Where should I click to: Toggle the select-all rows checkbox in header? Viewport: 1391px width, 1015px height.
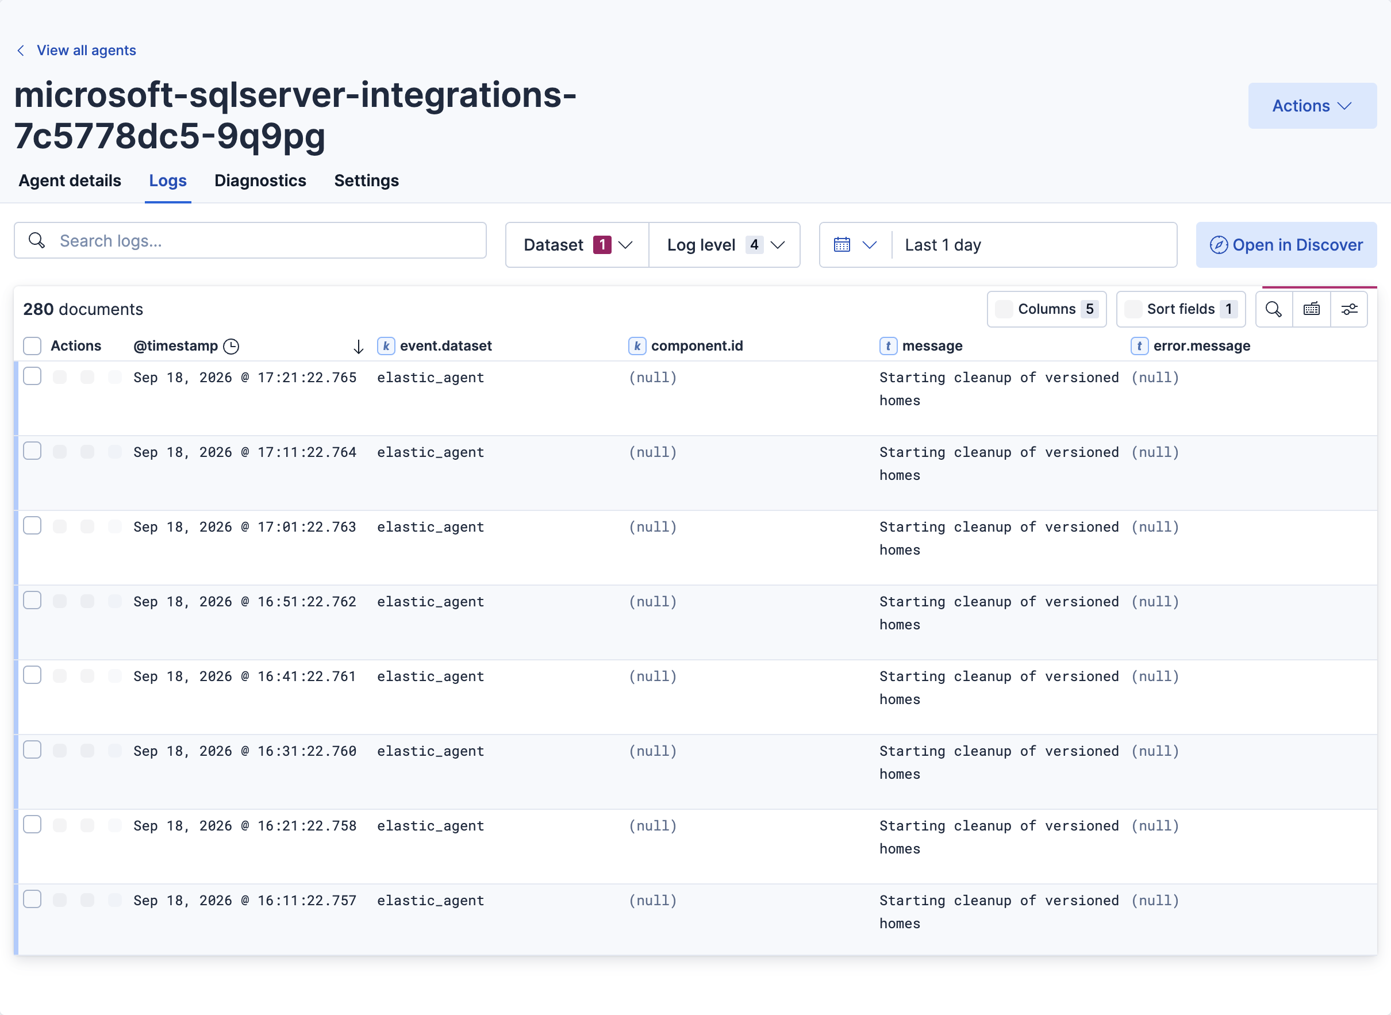tap(32, 346)
